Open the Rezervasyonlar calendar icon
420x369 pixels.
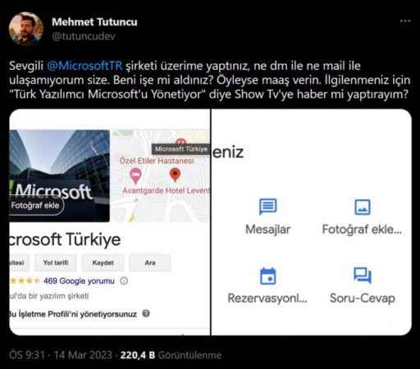click(267, 276)
